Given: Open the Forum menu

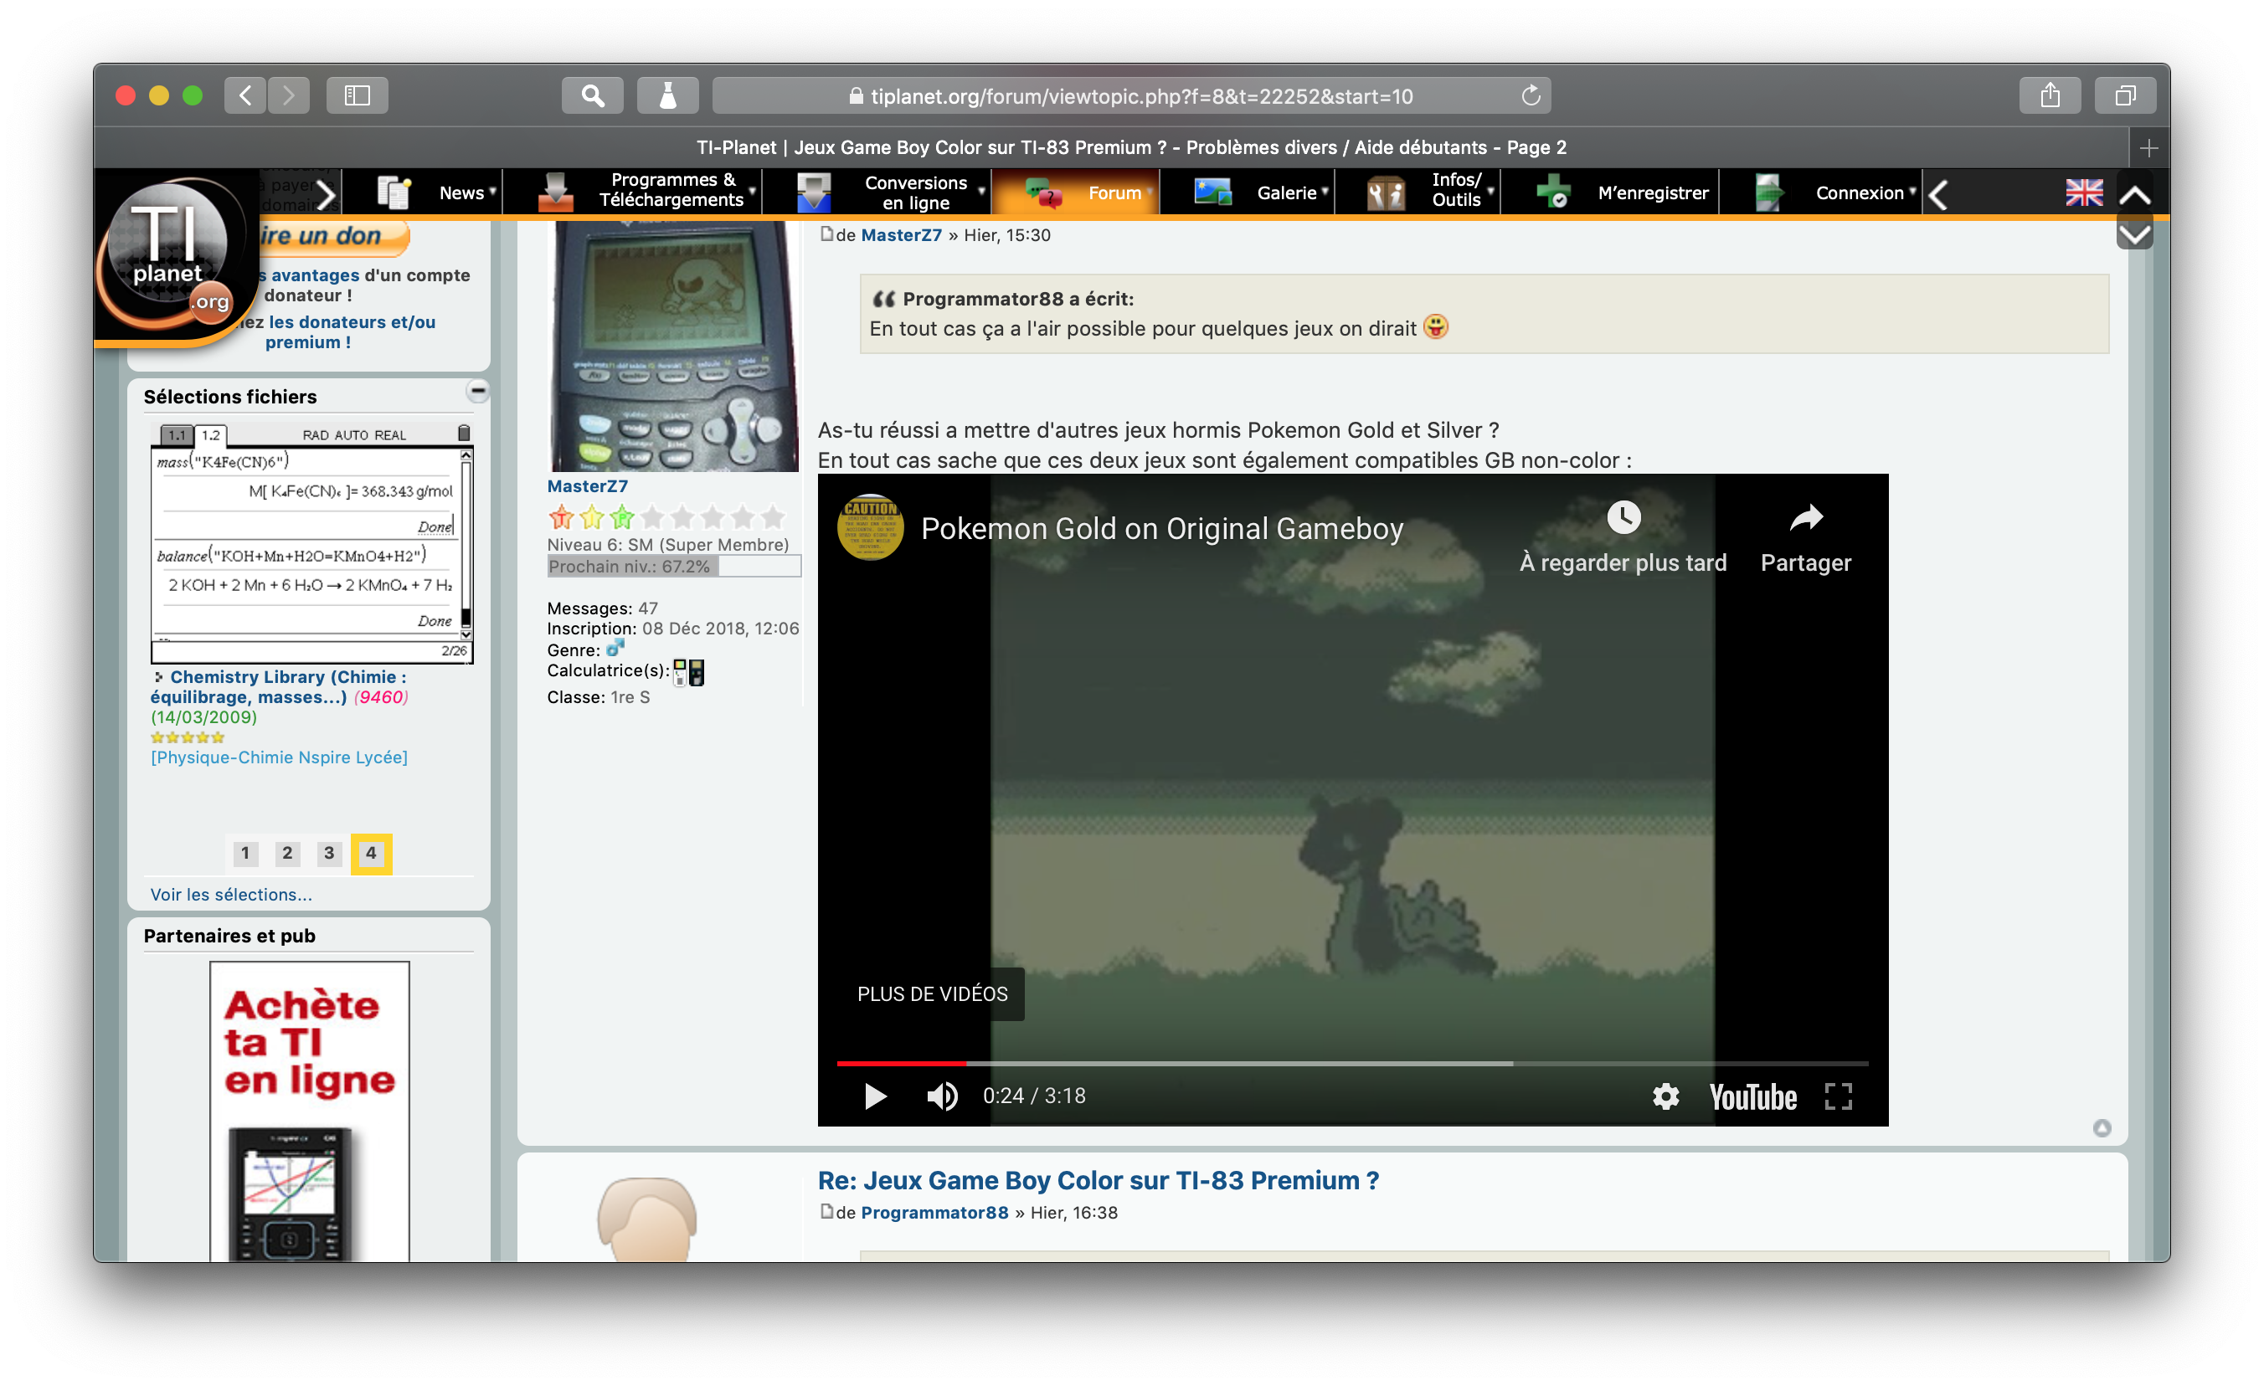Looking at the screenshot, I should (x=1114, y=192).
